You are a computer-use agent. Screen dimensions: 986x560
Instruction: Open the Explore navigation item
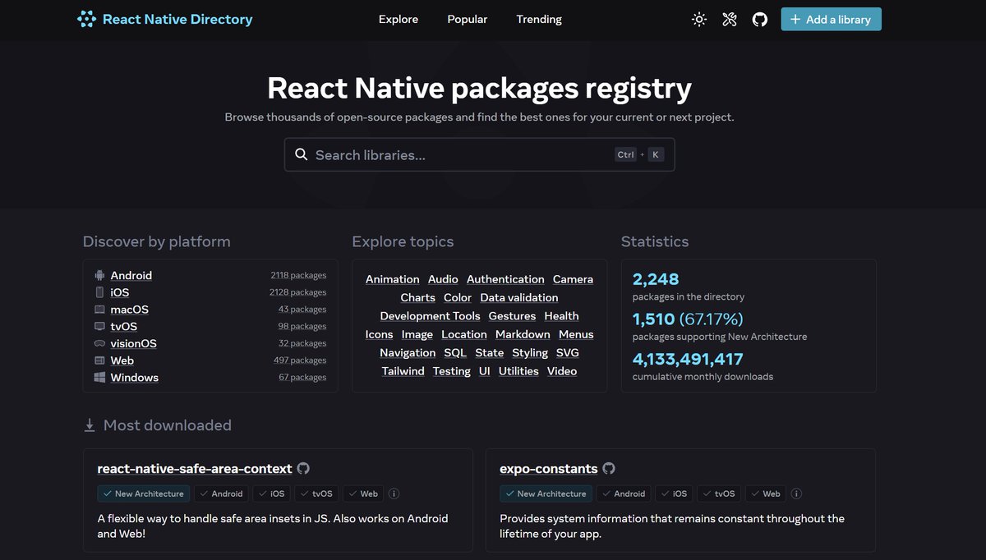point(399,19)
